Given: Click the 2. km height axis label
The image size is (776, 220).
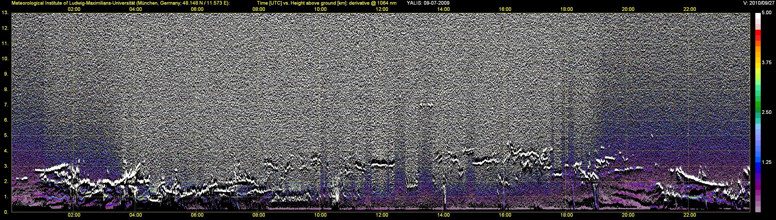Looking at the screenshot, I should pyautogui.click(x=6, y=181).
